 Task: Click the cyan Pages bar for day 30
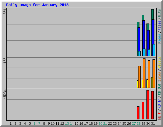(149, 53)
